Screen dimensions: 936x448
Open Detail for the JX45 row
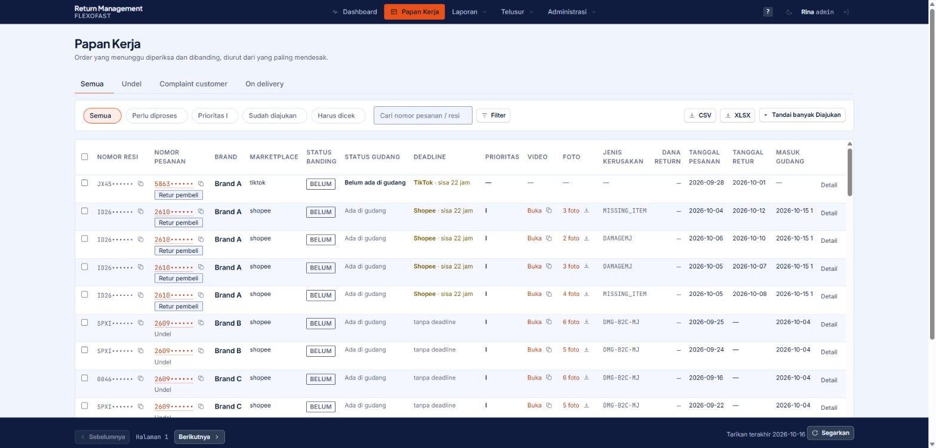pyautogui.click(x=829, y=185)
